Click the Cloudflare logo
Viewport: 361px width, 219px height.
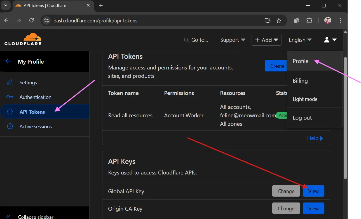click(x=23, y=39)
